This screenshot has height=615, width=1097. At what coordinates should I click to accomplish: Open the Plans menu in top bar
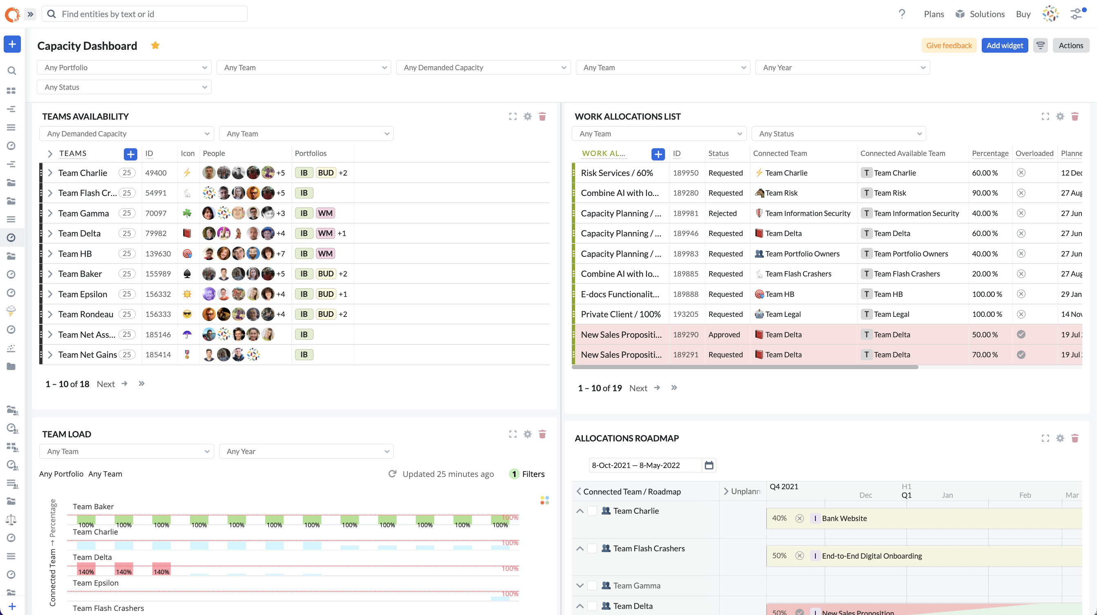934,14
